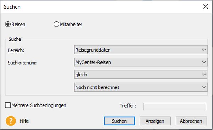Click the Hilfe text label
Image resolution: width=213 pixels, height=130 pixels.
point(24,121)
